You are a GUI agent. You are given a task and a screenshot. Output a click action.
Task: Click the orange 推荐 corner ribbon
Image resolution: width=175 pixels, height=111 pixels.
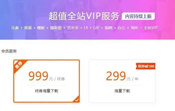coord(19,65)
